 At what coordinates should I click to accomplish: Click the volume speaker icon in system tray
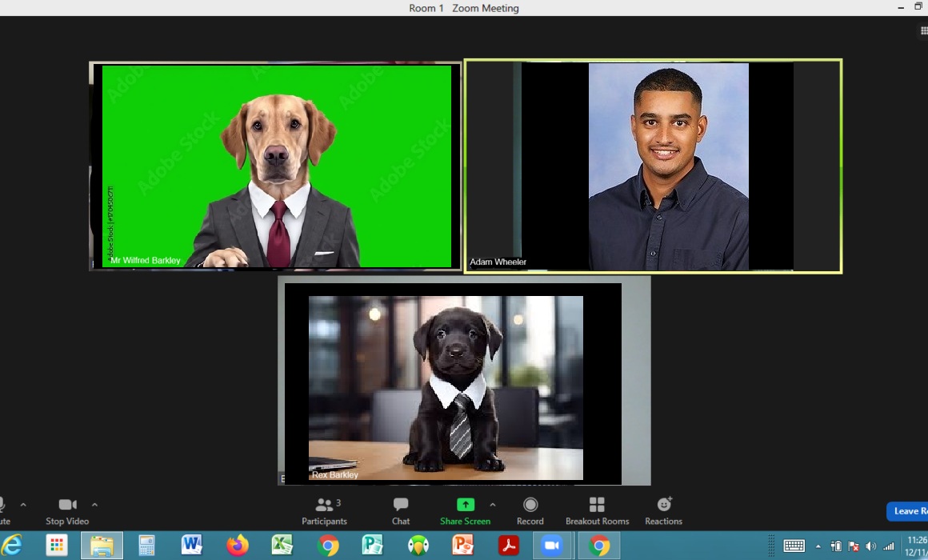tap(870, 546)
